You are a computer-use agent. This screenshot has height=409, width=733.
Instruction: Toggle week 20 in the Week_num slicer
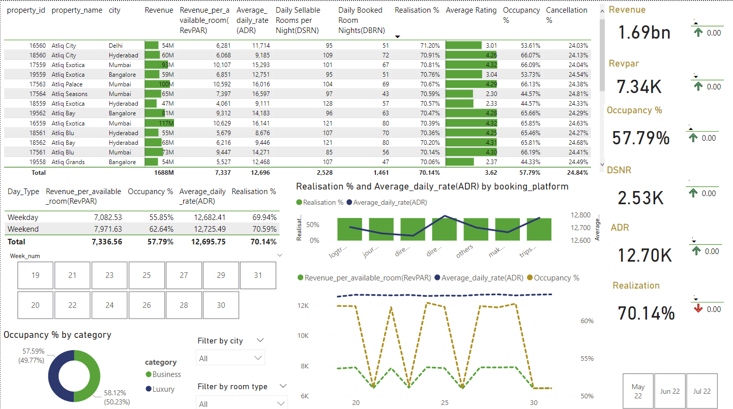35,305
